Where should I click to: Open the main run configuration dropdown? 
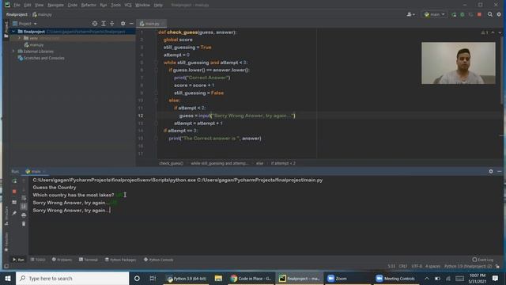click(434, 14)
